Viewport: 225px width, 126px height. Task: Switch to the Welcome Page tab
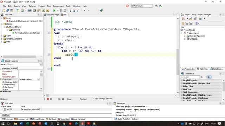[52, 15]
